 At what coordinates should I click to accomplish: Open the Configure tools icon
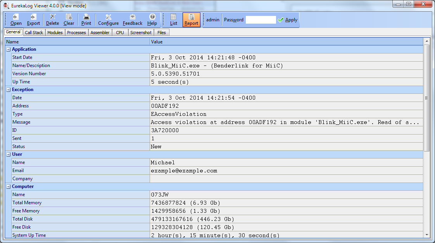[108, 17]
